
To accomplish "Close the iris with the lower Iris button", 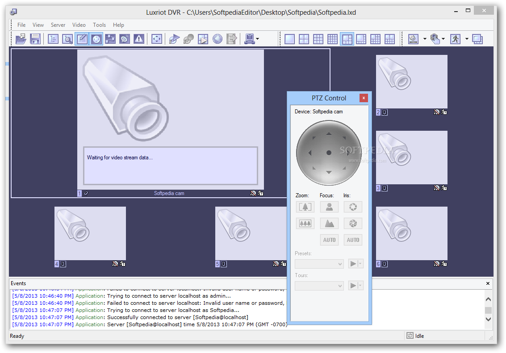I will [x=353, y=224].
